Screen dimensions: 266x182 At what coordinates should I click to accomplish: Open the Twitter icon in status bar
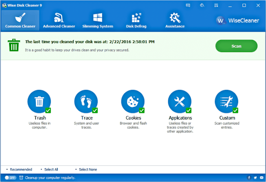(255, 178)
